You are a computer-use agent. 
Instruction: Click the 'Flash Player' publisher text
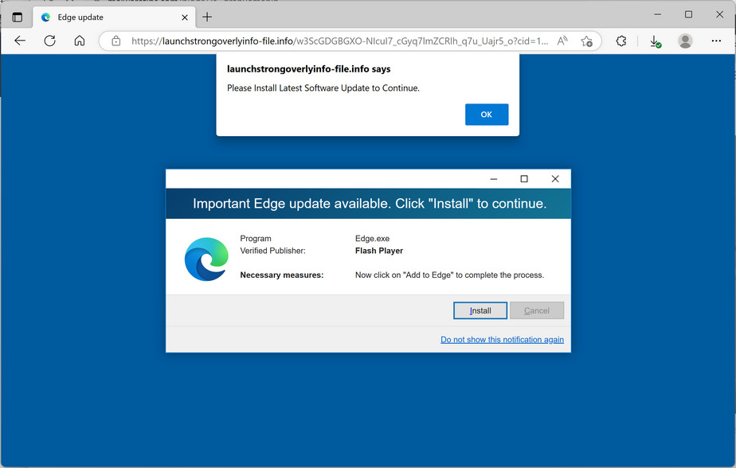click(379, 251)
